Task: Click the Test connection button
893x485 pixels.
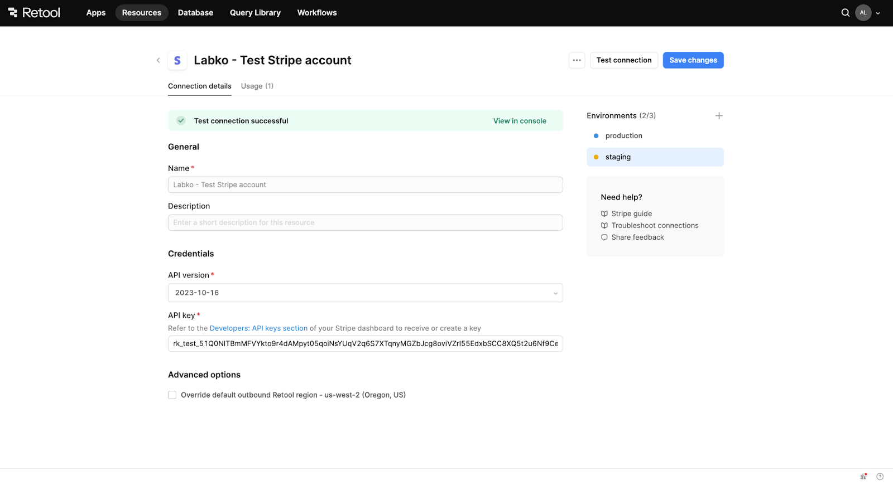Action: pos(624,60)
